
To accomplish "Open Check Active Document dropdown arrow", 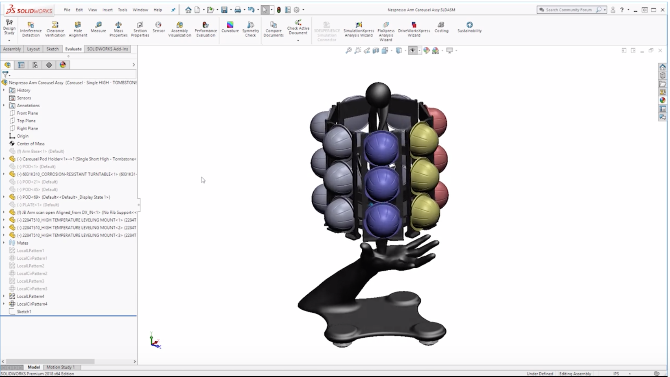I will 298,40.
